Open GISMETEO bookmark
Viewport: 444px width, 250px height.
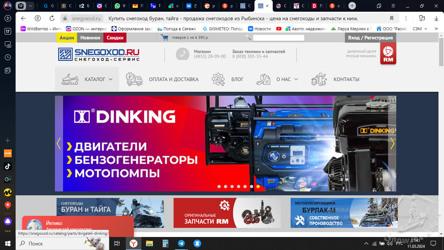pyautogui.click(x=223, y=29)
